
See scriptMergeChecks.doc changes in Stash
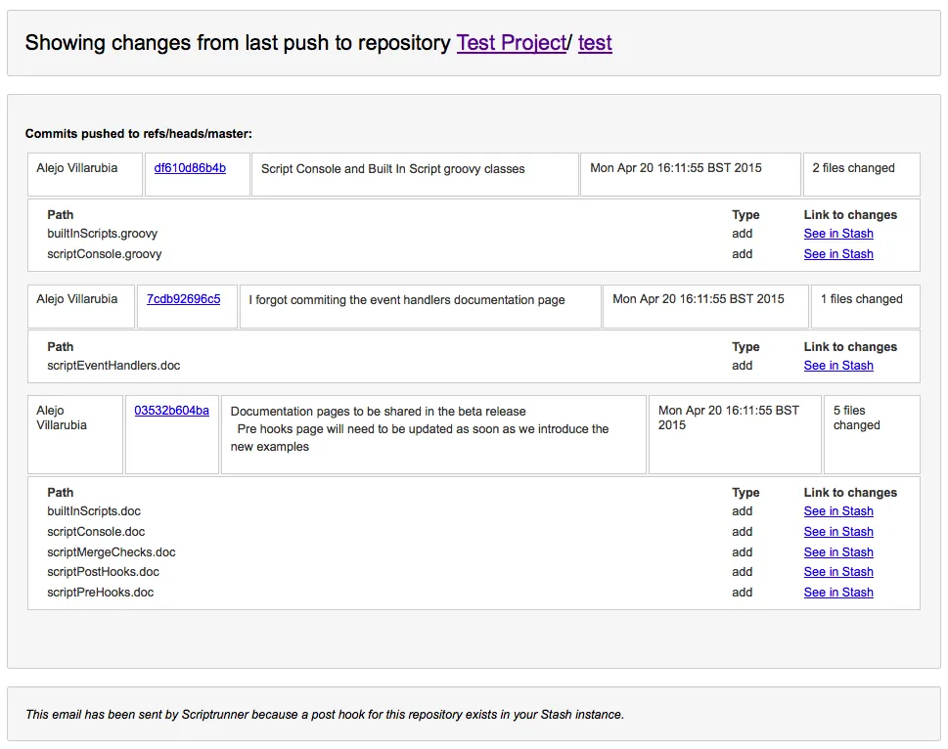[x=838, y=552]
